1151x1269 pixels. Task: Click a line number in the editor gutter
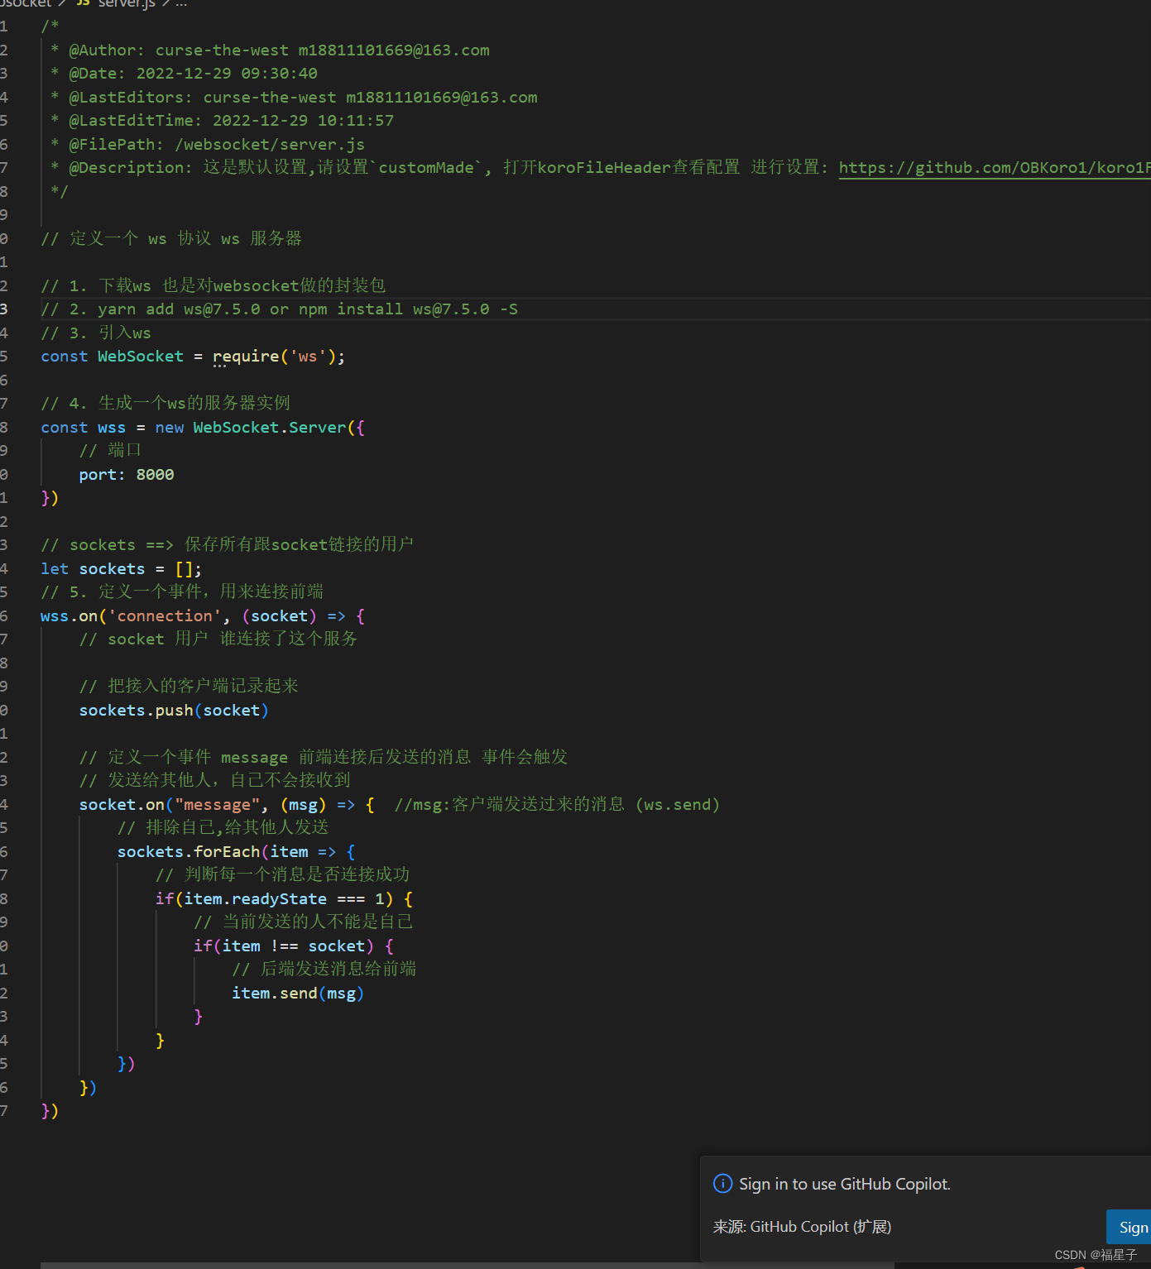pos(4,356)
